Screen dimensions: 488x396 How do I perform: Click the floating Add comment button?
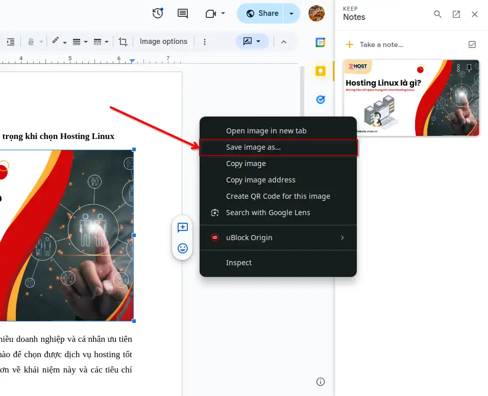pyautogui.click(x=182, y=227)
